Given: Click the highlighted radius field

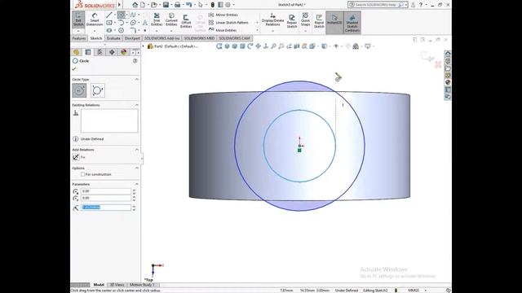Looking at the screenshot, I should pyautogui.click(x=106, y=208).
